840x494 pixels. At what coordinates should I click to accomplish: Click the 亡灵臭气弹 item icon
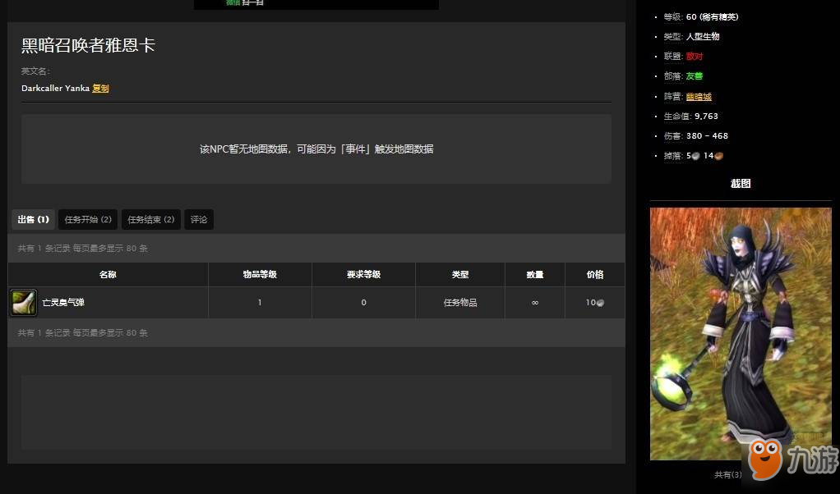pyautogui.click(x=24, y=302)
